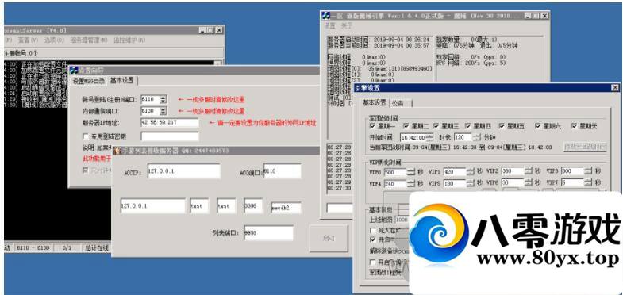This screenshot has width=623, height=295.
Task: Open the 选项(O) menu in AccountServer
Action: [55, 40]
